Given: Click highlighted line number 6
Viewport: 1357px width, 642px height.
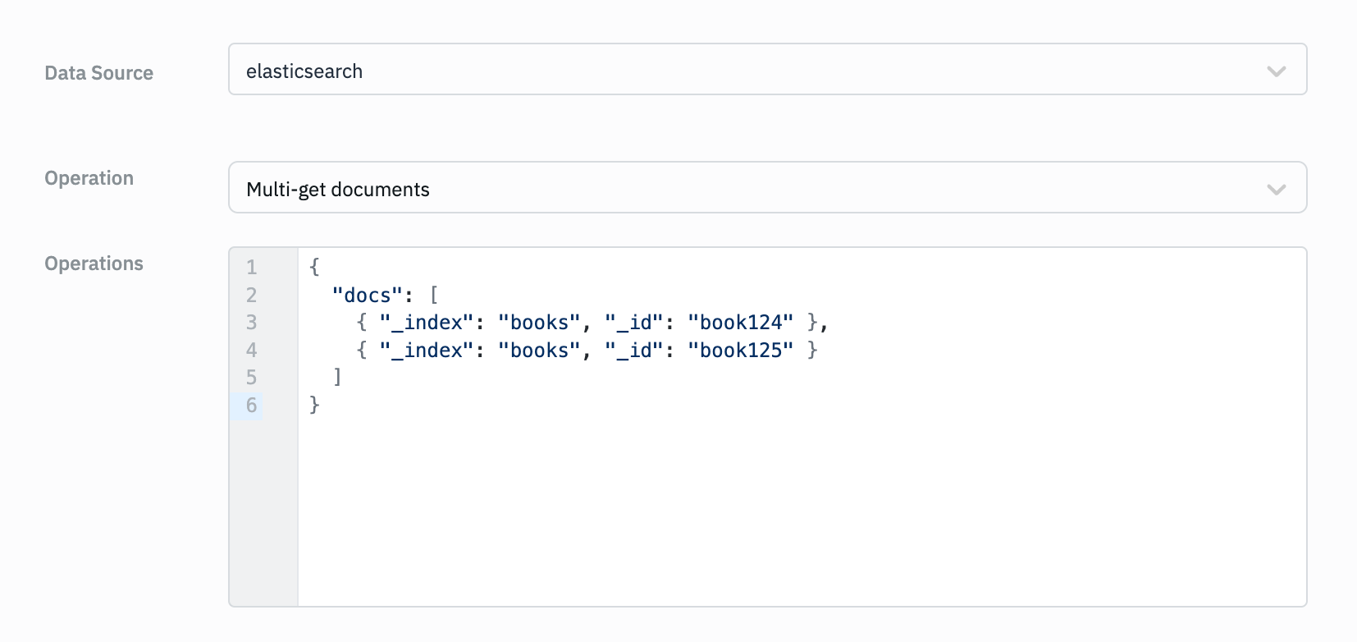Looking at the screenshot, I should point(252,406).
